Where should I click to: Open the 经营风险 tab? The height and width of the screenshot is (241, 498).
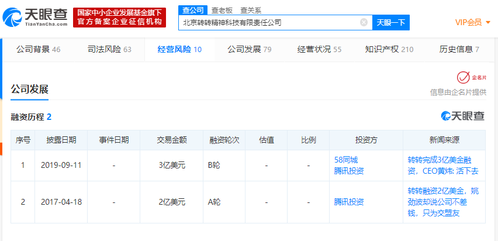(x=179, y=49)
